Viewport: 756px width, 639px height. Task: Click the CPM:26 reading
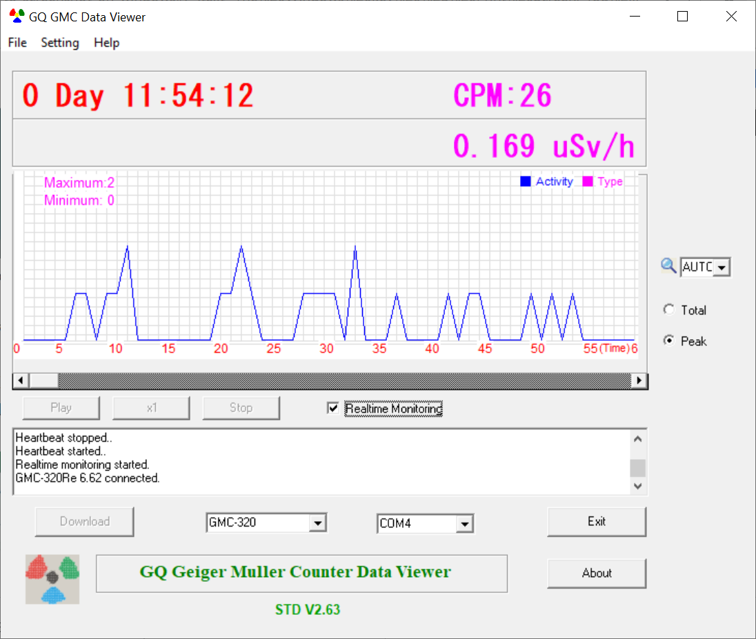click(x=502, y=95)
